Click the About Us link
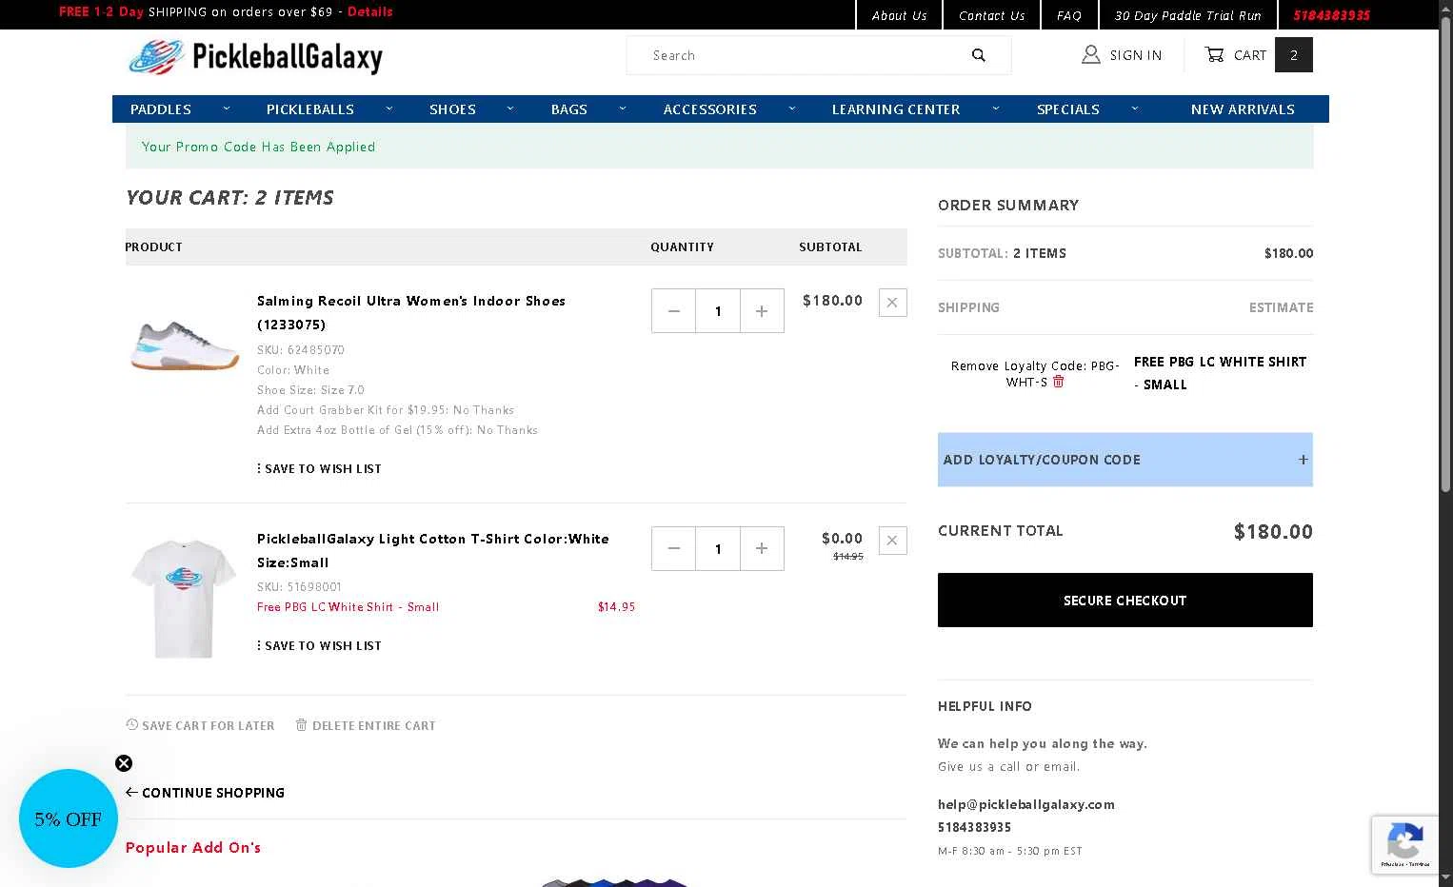This screenshot has height=887, width=1453. [899, 15]
